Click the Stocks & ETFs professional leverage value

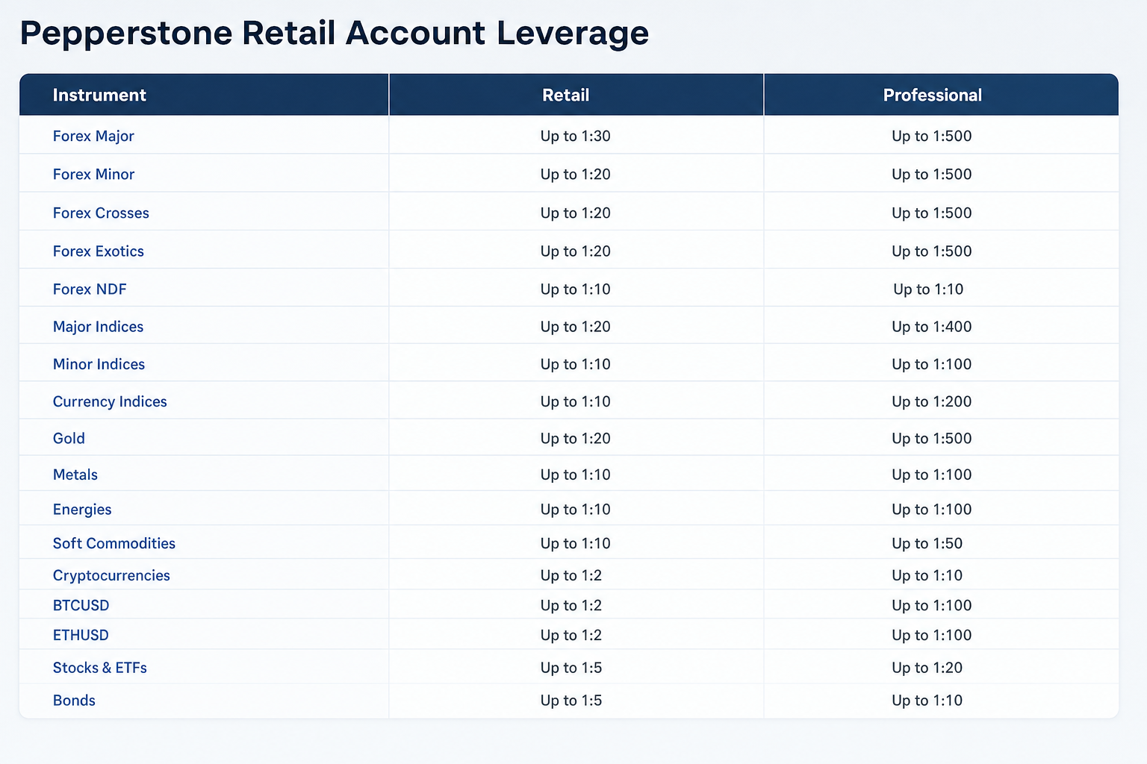point(927,668)
